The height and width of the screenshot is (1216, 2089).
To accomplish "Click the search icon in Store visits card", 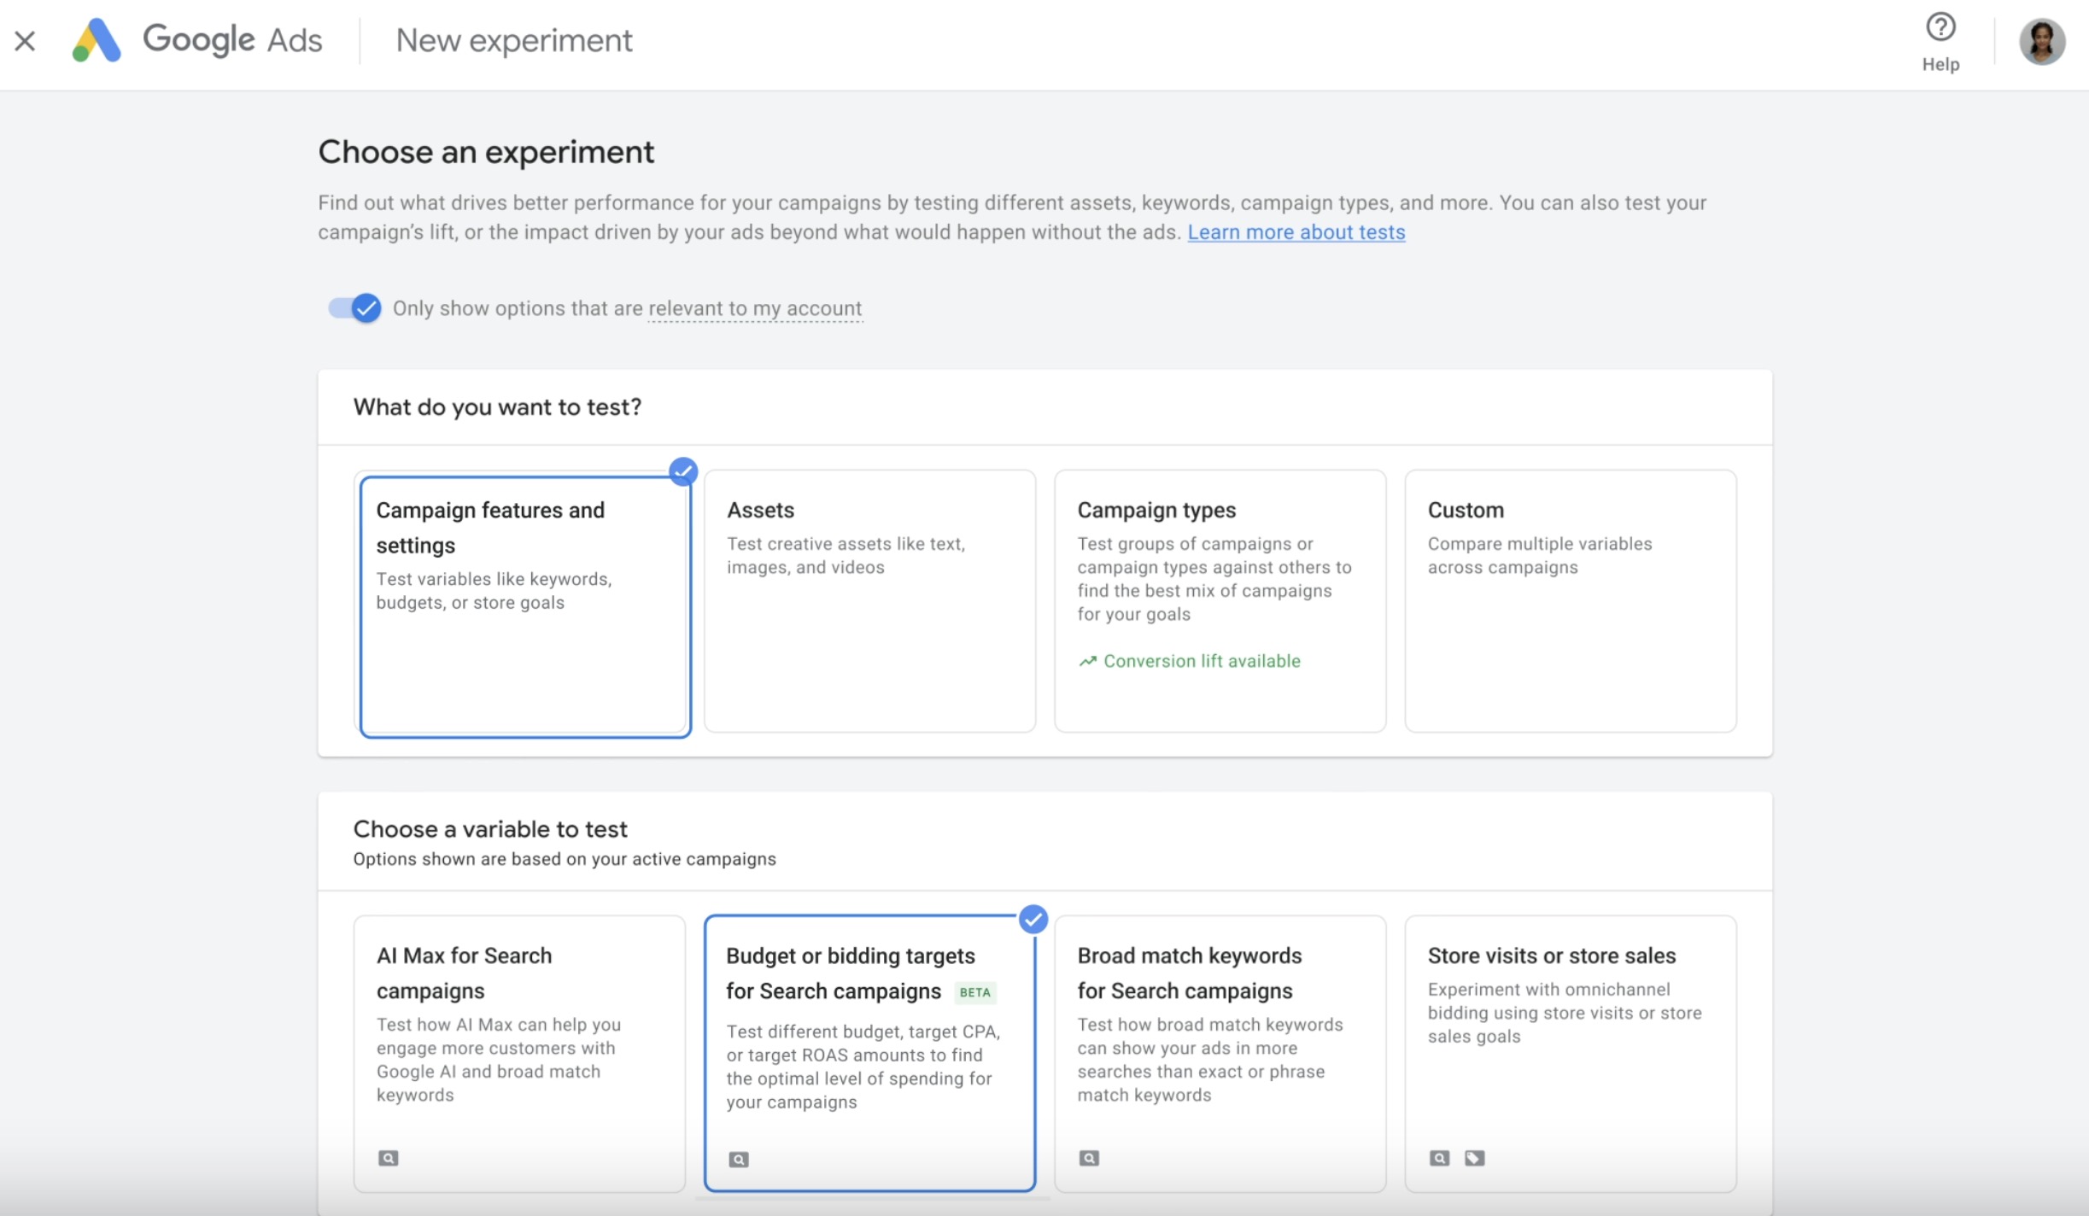I will [x=1439, y=1158].
